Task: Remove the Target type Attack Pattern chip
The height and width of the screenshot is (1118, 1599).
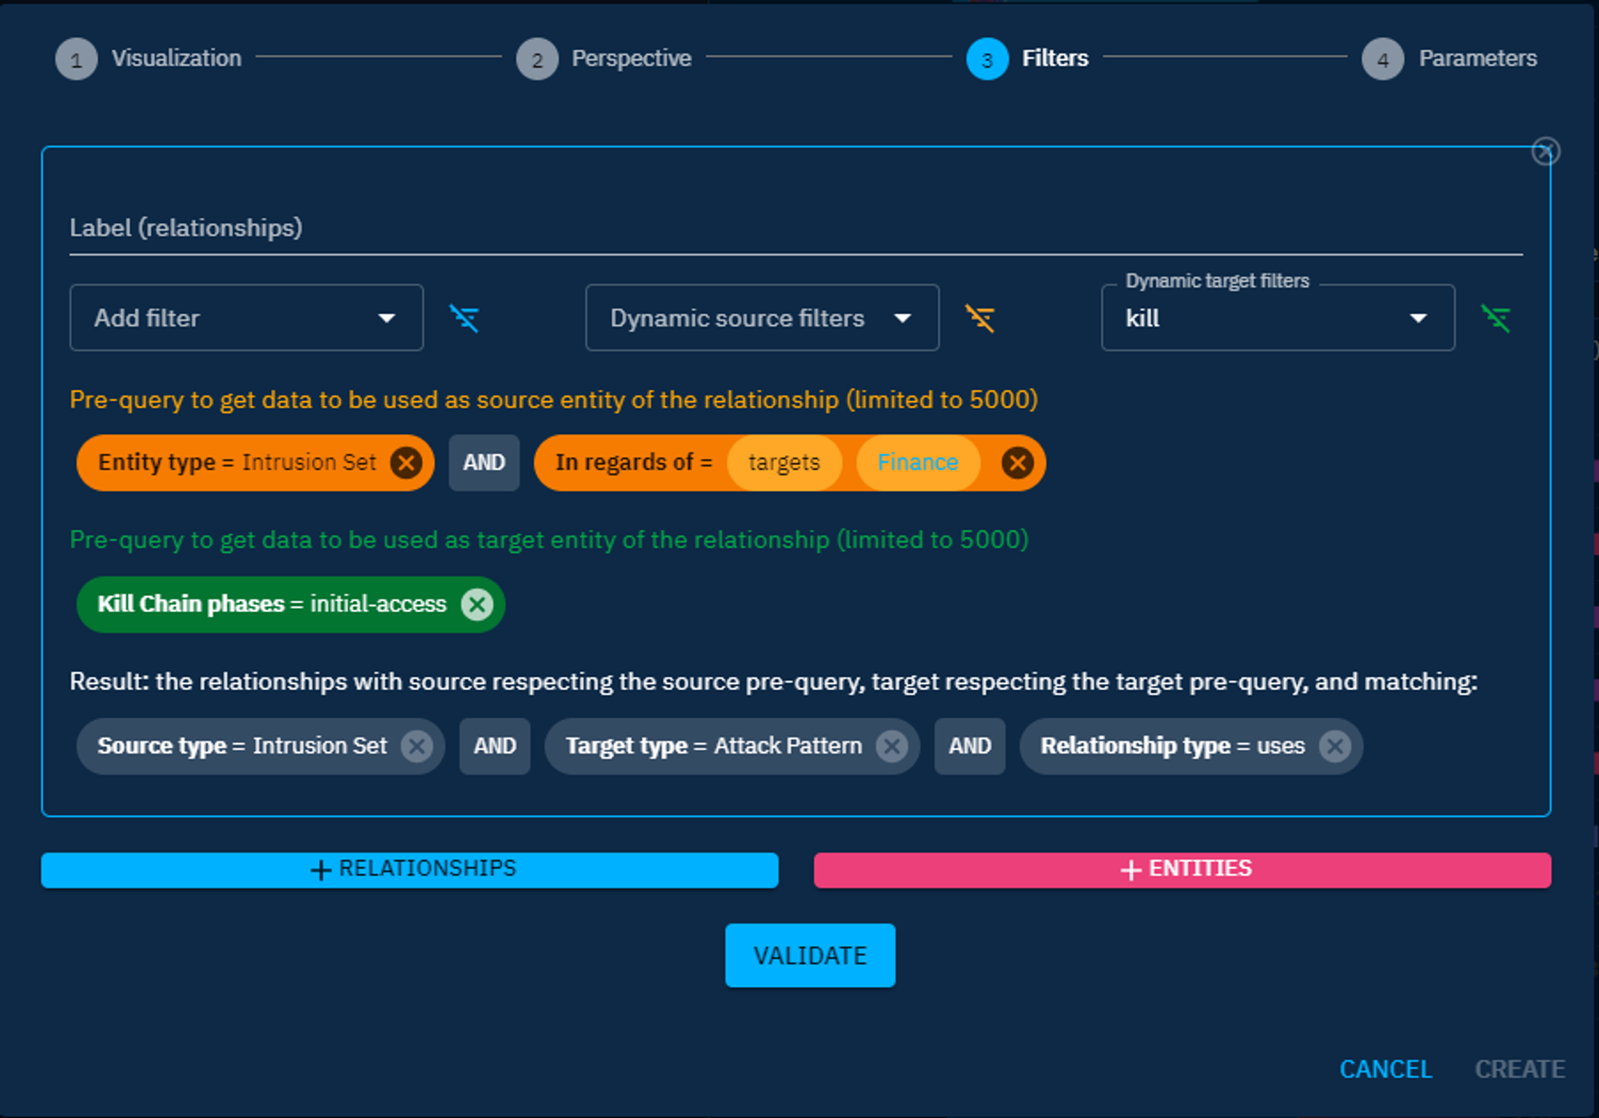Action: pos(891,746)
